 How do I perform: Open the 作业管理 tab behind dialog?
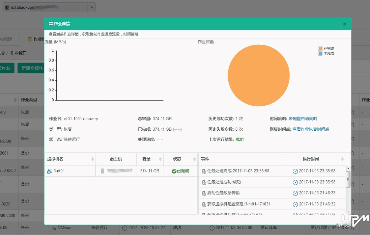[32, 39]
